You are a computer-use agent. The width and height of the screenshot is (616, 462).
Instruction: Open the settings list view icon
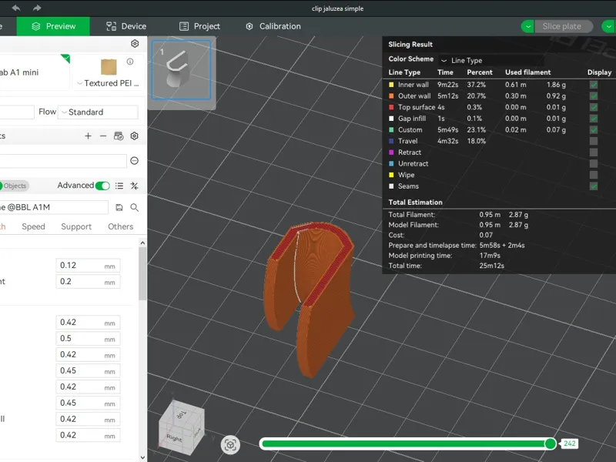click(x=119, y=186)
